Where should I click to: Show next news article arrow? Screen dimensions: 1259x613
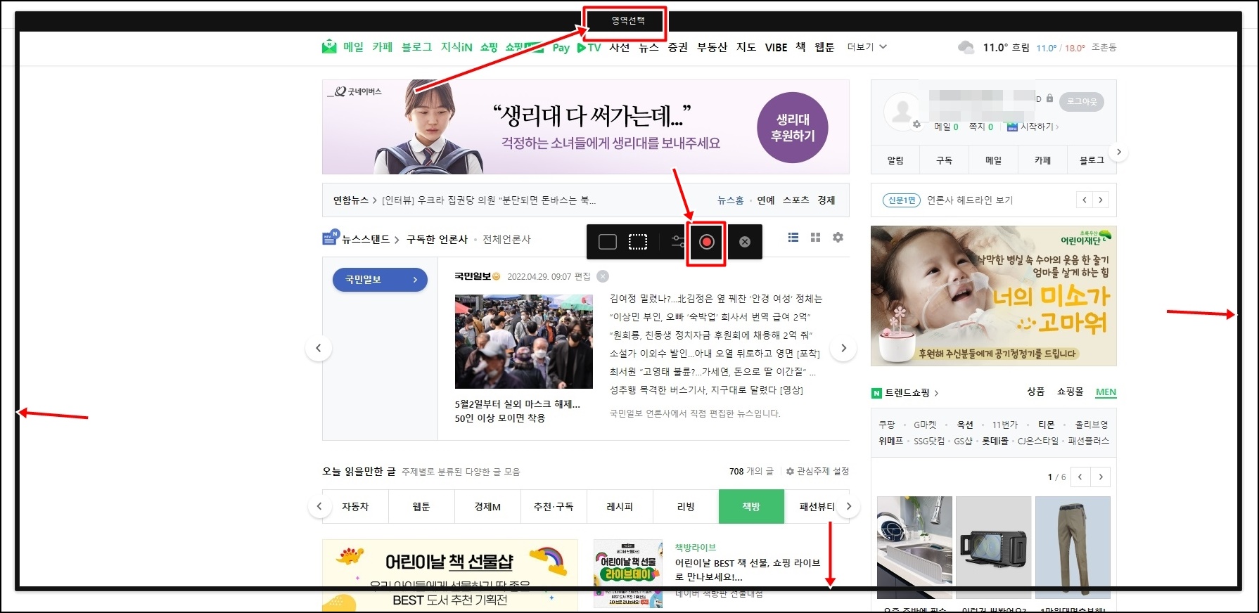coord(843,348)
